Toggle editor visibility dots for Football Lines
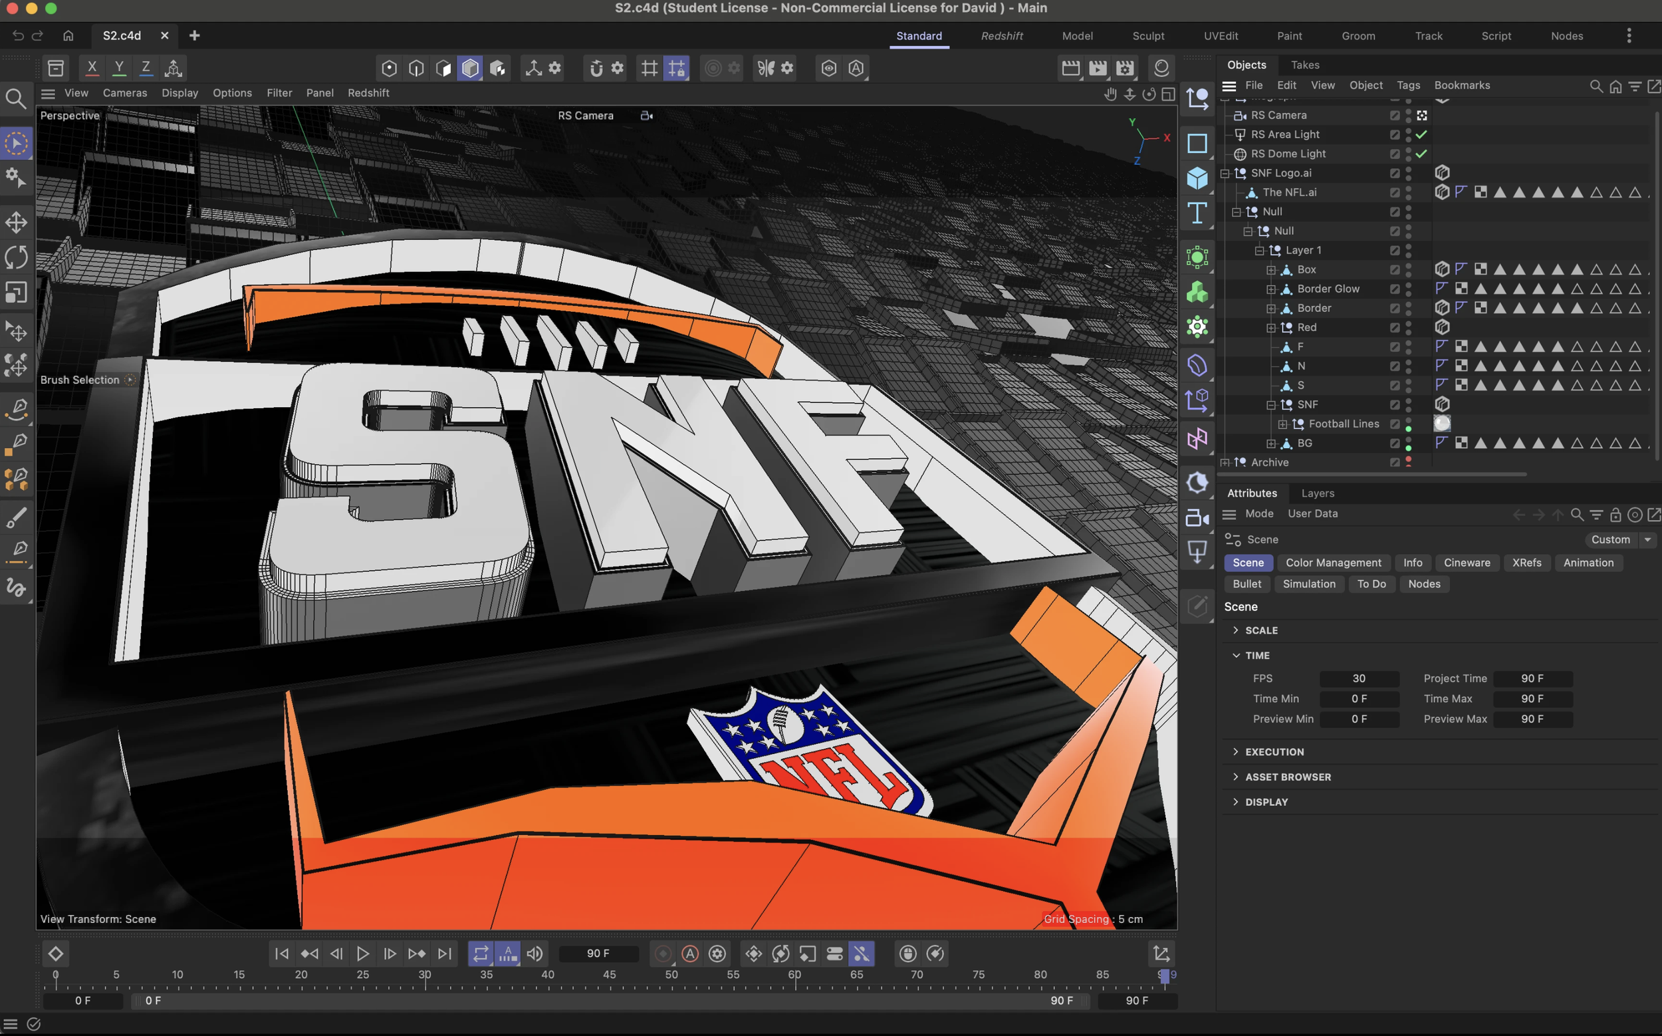1662x1036 pixels. pos(1409,424)
